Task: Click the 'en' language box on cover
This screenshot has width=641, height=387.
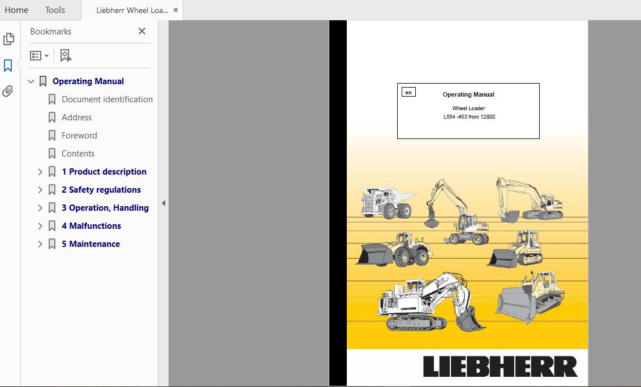Action: click(408, 92)
